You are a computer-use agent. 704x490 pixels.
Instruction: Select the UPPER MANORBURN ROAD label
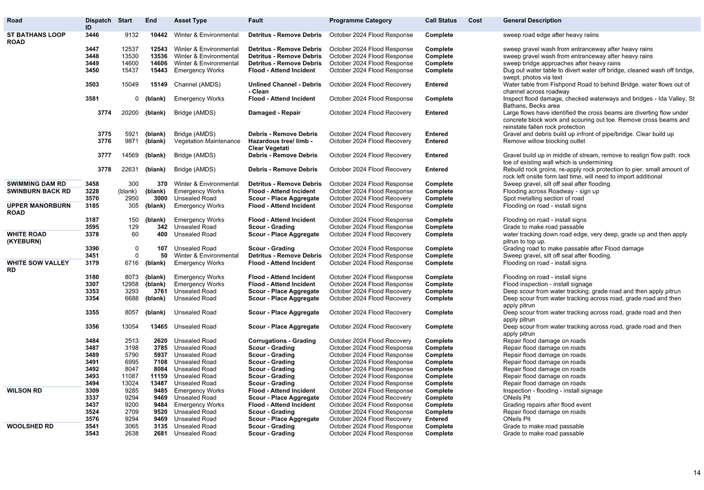click(38, 209)
